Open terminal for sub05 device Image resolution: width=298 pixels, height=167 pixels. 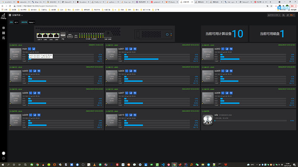click(223, 71)
